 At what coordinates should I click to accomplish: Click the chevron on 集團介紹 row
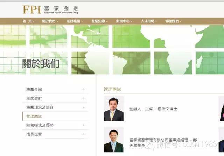(84, 89)
